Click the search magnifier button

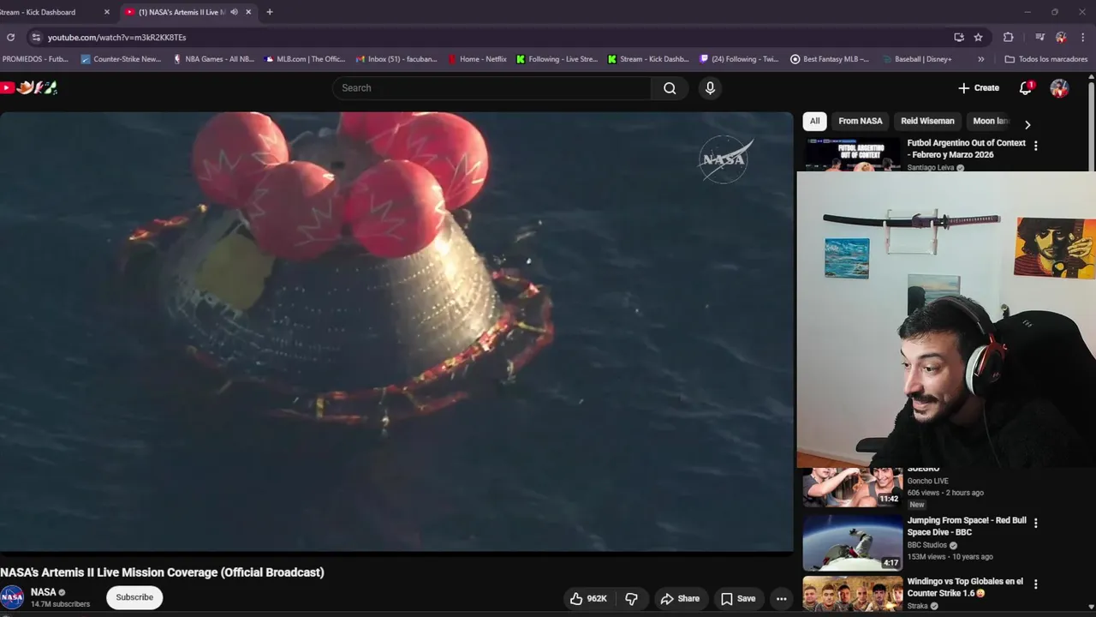pos(670,88)
